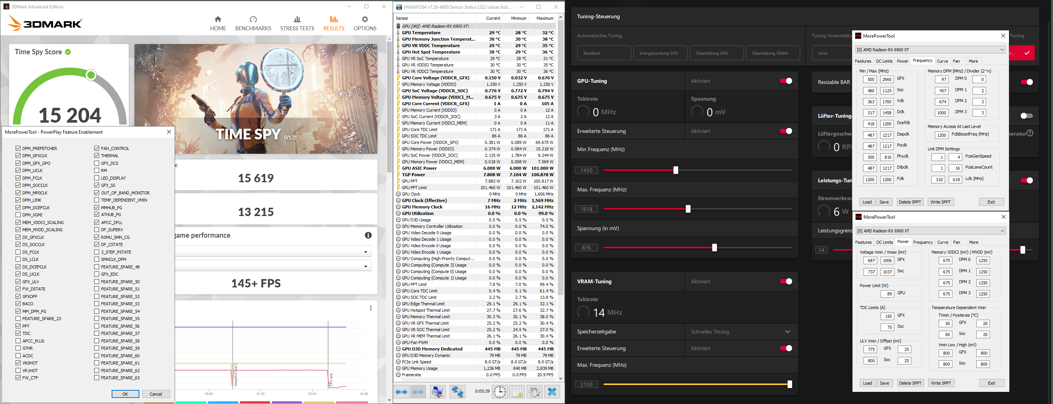
Task: Open 3DMark OPTIONS gear
Action: (x=365, y=19)
